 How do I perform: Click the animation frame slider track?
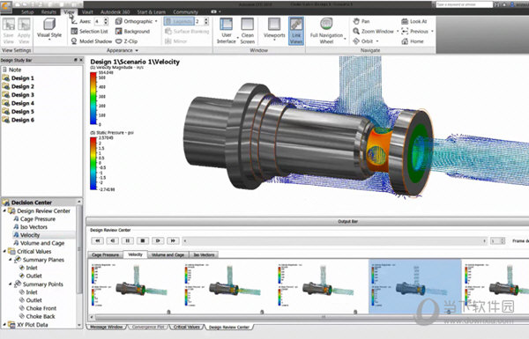(334, 241)
